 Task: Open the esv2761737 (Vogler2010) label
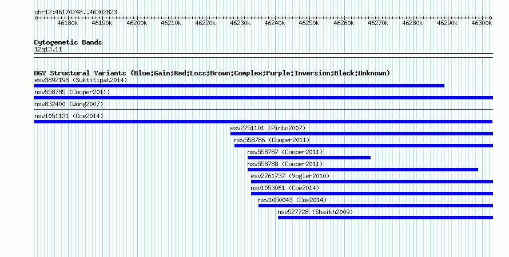(290, 176)
